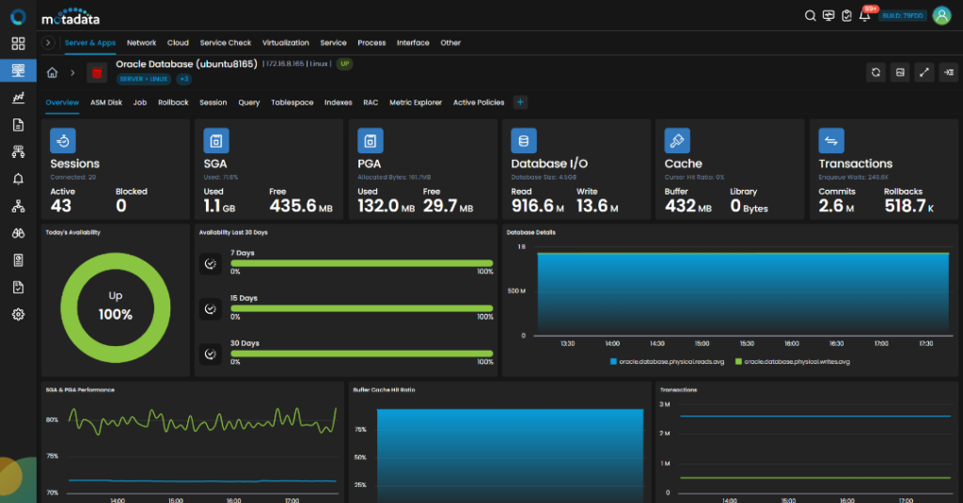The width and height of the screenshot is (963, 503).
Task: Click the 30 Days availability bar
Action: pos(361,354)
